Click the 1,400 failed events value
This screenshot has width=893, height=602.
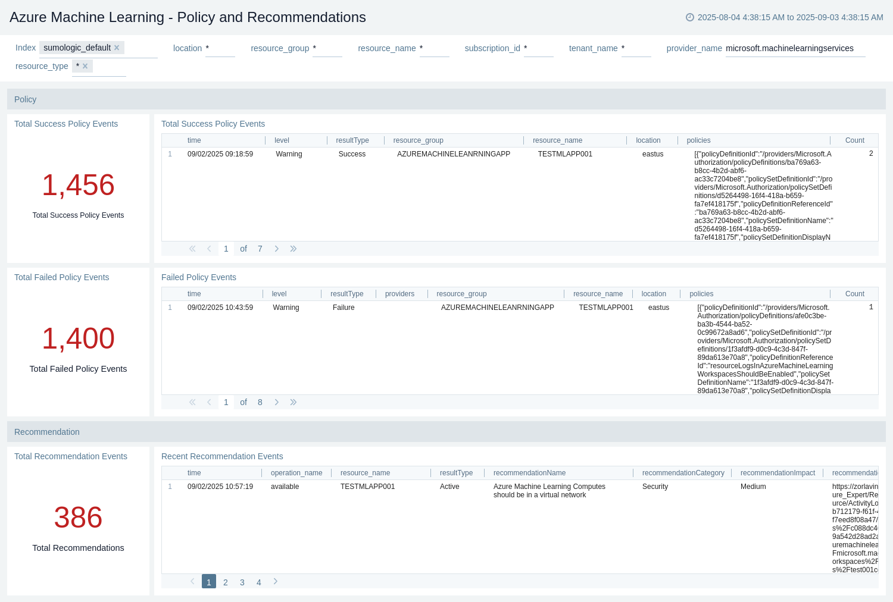[78, 338]
